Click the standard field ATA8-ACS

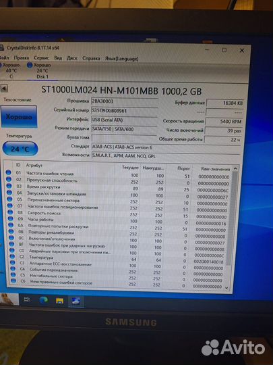(166, 147)
